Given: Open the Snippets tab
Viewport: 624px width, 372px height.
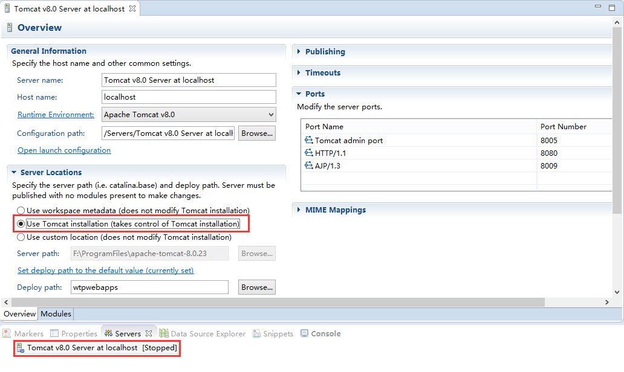Looking at the screenshot, I should [x=273, y=333].
